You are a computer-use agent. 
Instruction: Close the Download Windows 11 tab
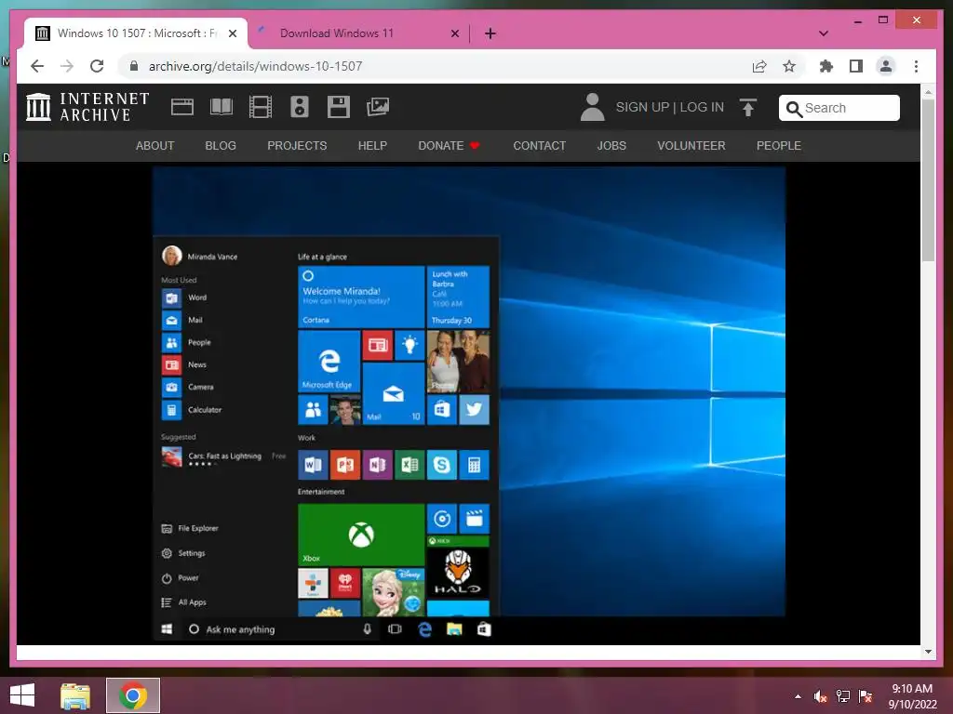[454, 33]
